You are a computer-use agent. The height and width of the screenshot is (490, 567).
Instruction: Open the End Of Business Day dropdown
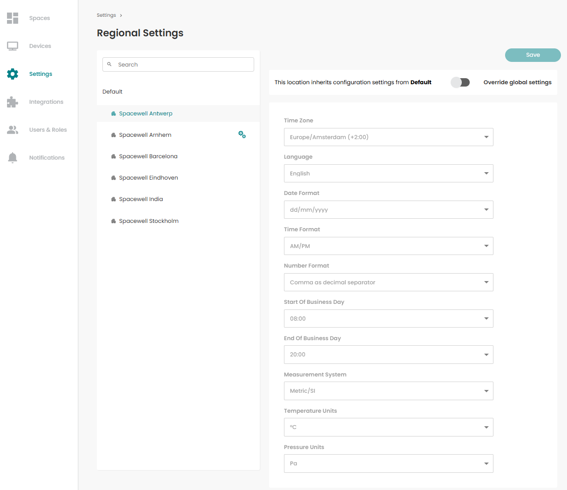(x=389, y=355)
